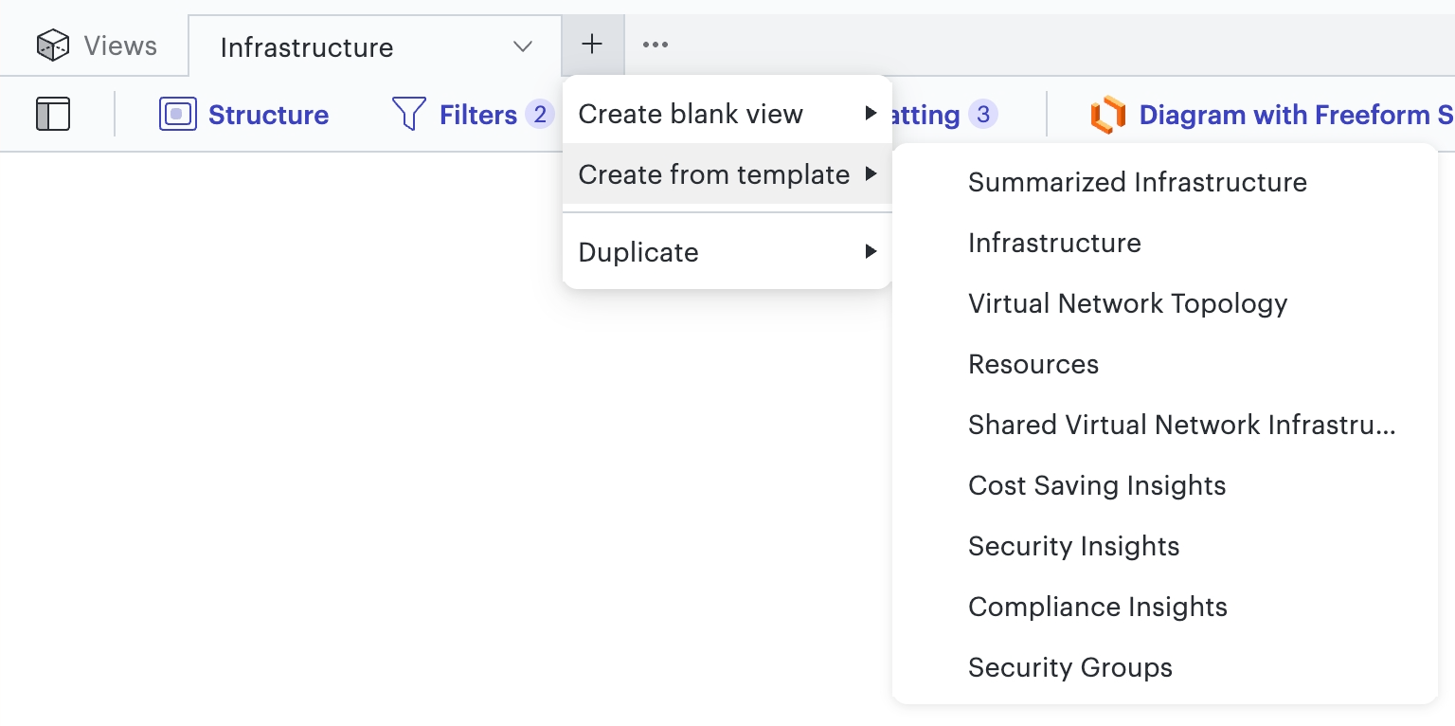Viewport: 1455px width, 726px height.
Task: Click the Filters funnel icon
Action: (408, 114)
